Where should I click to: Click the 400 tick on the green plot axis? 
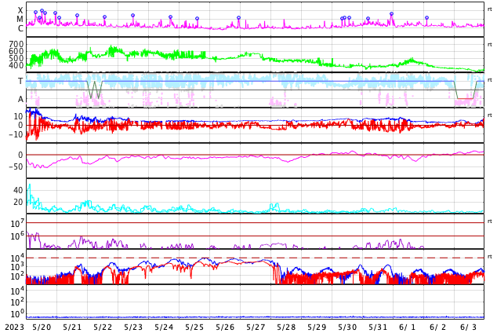(x=16, y=65)
